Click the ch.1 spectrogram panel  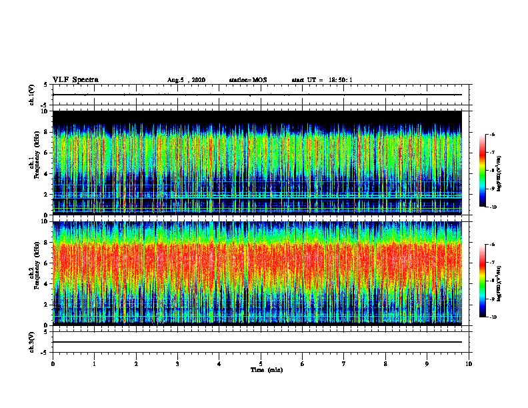(257, 163)
